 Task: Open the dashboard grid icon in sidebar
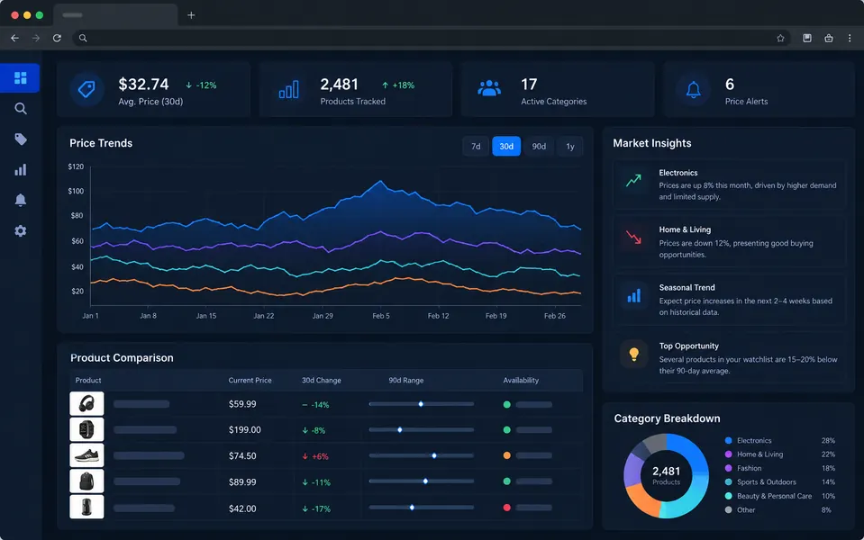[x=21, y=78]
